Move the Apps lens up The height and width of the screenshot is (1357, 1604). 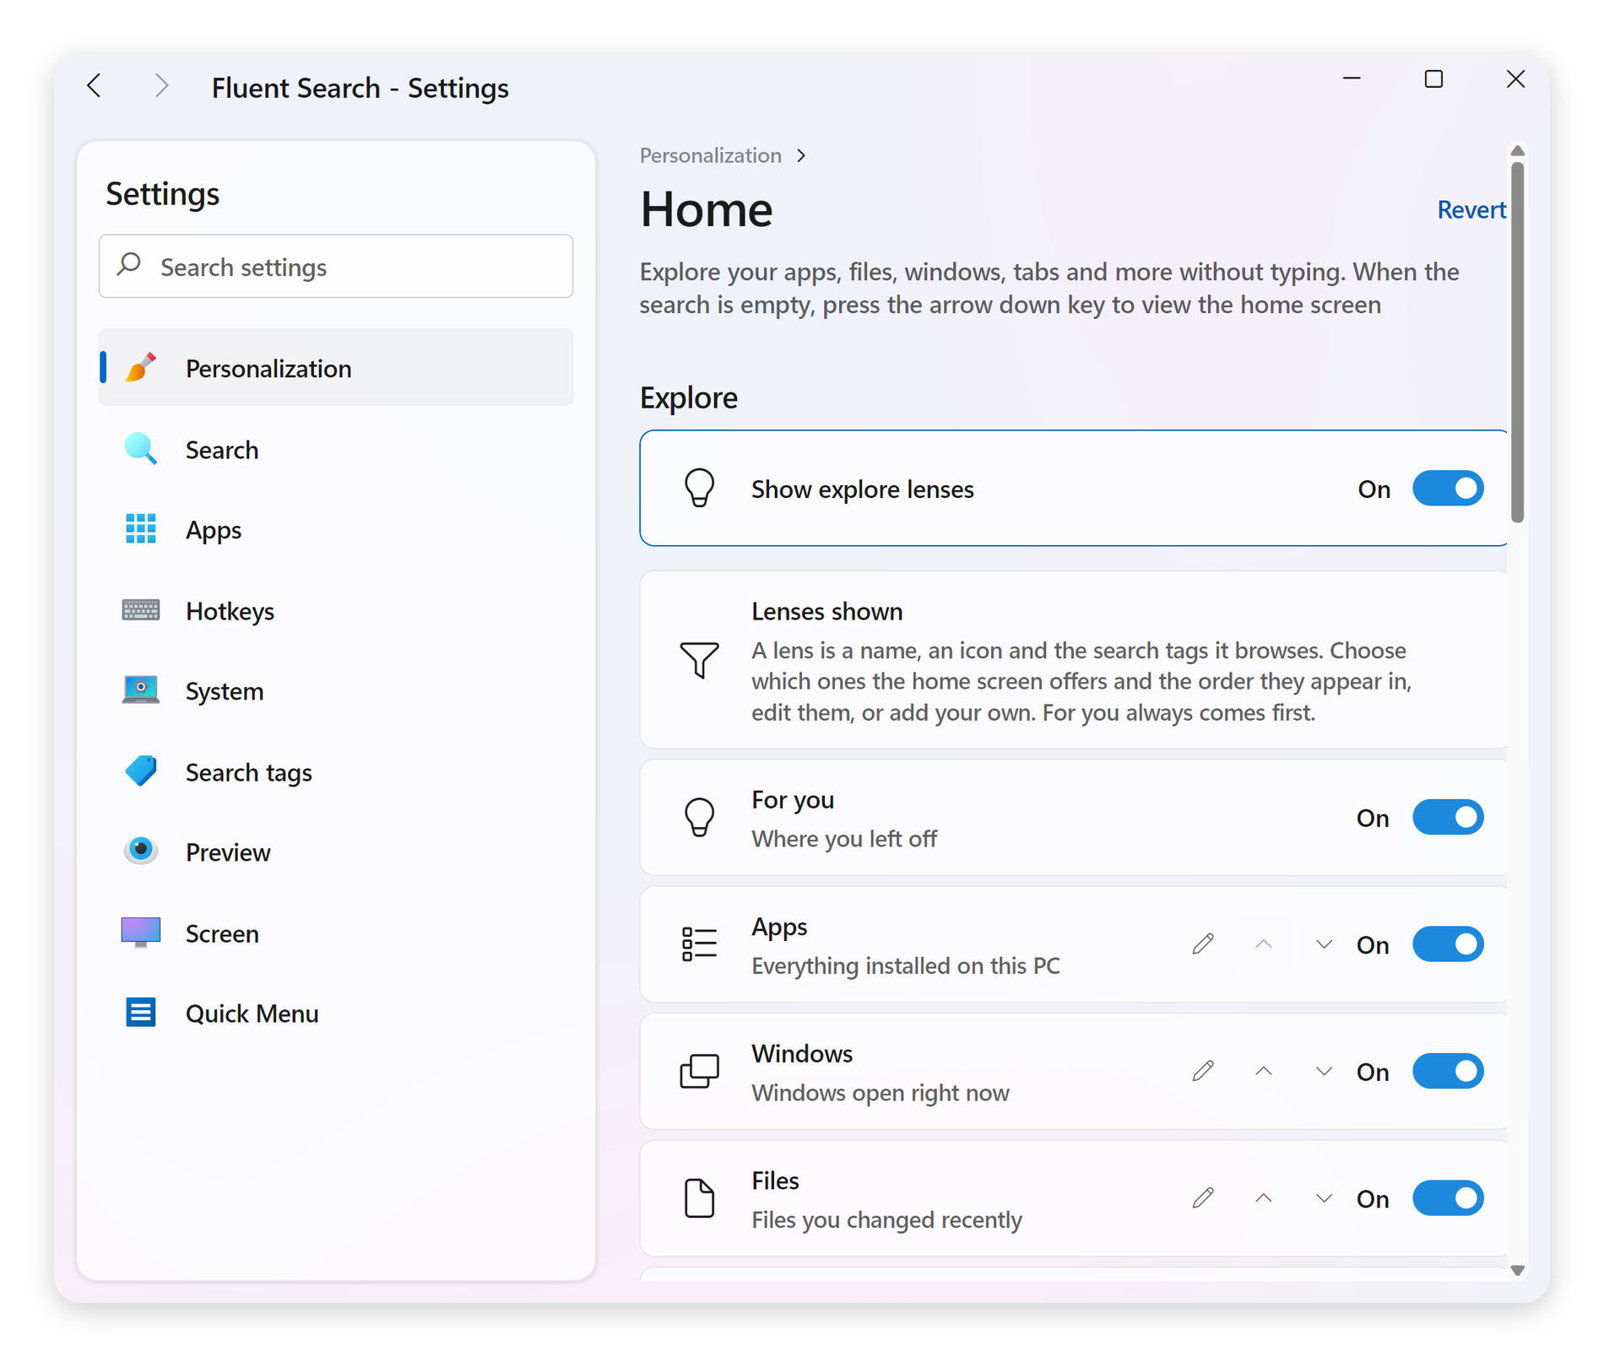click(x=1263, y=943)
